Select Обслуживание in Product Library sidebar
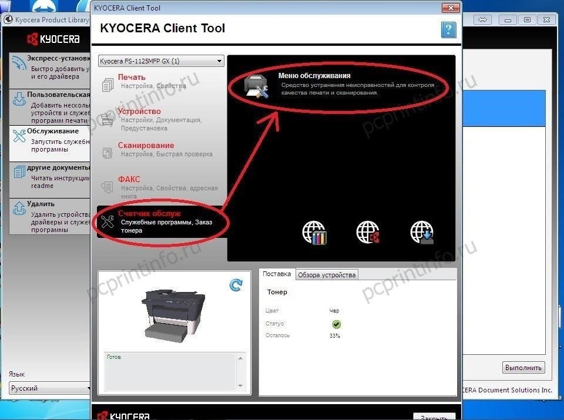The height and width of the screenshot is (420, 564). (x=49, y=143)
